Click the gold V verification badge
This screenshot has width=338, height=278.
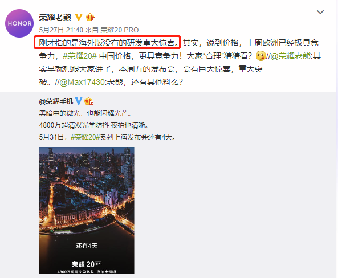(x=79, y=17)
